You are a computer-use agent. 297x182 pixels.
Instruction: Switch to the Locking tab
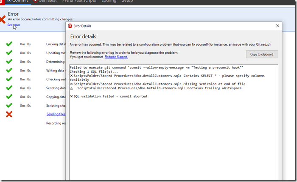109,1
